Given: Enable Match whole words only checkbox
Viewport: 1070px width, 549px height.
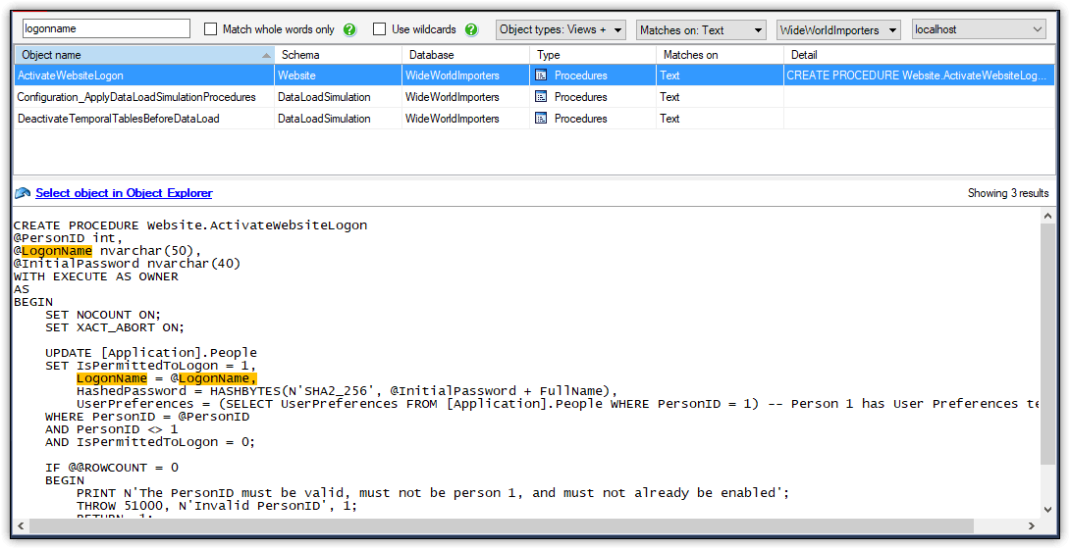Looking at the screenshot, I should click(210, 29).
